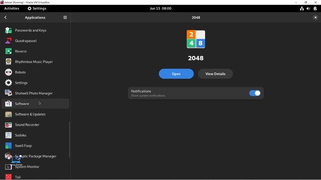Select the Shotwell Photo Manager label

click(x=34, y=93)
